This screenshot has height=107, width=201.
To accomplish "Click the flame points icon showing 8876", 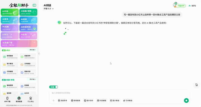I will (190, 6).
